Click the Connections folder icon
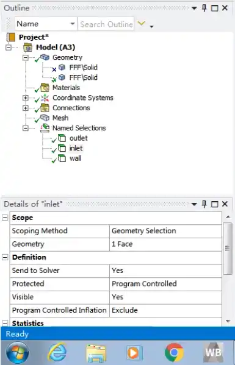Screen dimensions: 235x365 45,108
